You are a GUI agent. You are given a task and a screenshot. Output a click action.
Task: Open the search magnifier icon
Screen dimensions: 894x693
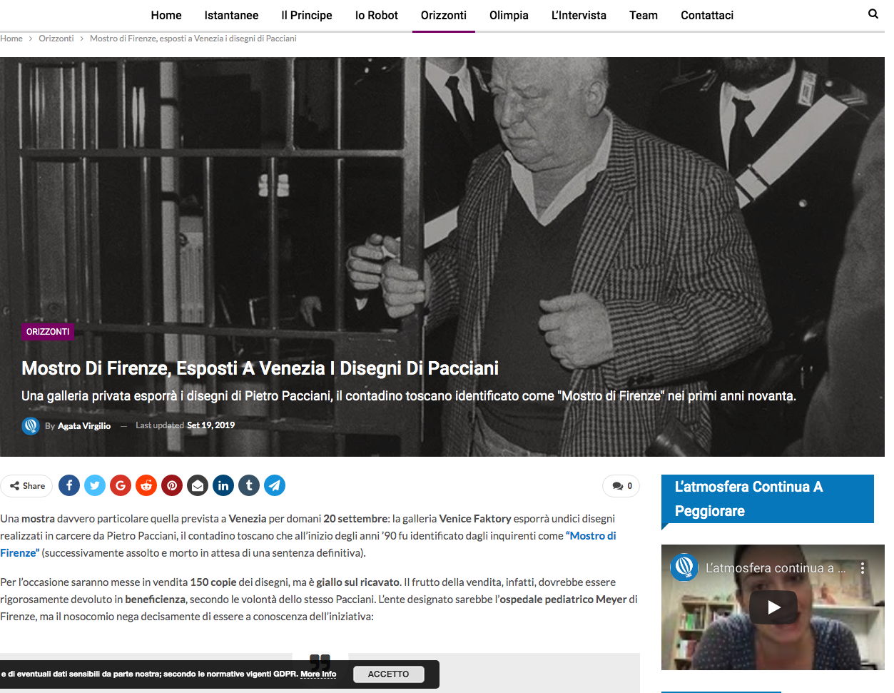tap(873, 14)
